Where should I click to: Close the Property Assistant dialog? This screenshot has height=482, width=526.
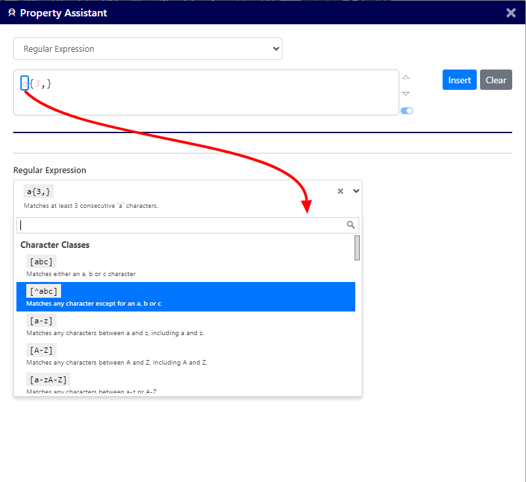[511, 13]
